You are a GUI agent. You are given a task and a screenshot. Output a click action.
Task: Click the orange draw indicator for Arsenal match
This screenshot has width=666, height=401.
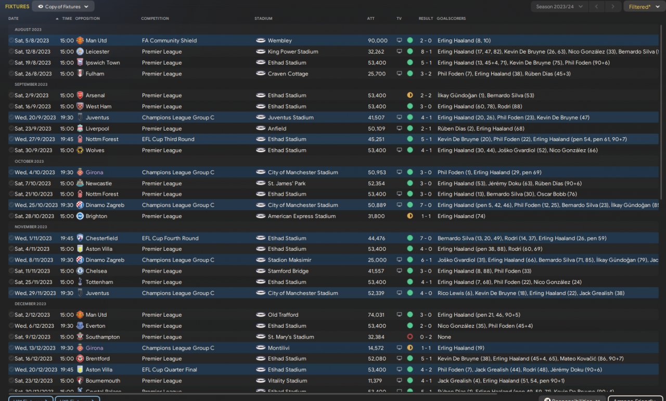click(x=410, y=95)
